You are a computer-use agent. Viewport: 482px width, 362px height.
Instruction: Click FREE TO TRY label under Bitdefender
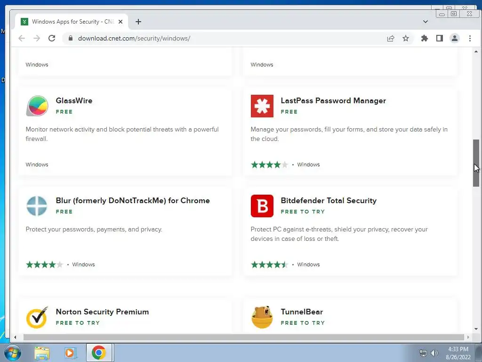pyautogui.click(x=303, y=212)
